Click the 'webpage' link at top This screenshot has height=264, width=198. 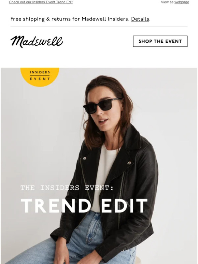click(x=182, y=2)
